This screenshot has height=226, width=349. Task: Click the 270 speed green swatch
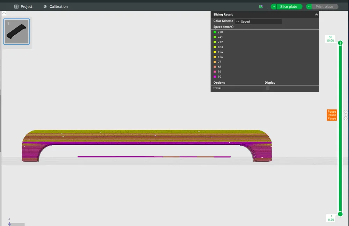(215, 32)
